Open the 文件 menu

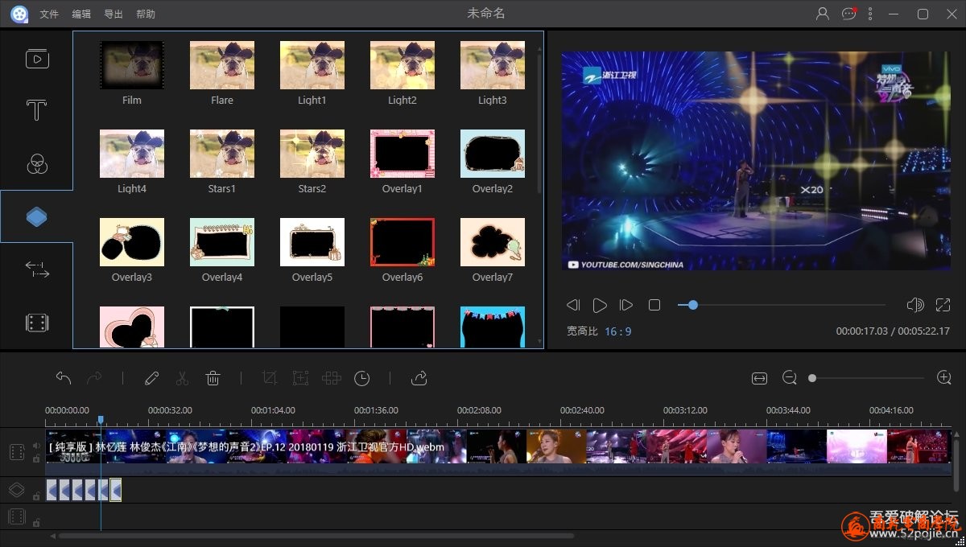tap(49, 14)
